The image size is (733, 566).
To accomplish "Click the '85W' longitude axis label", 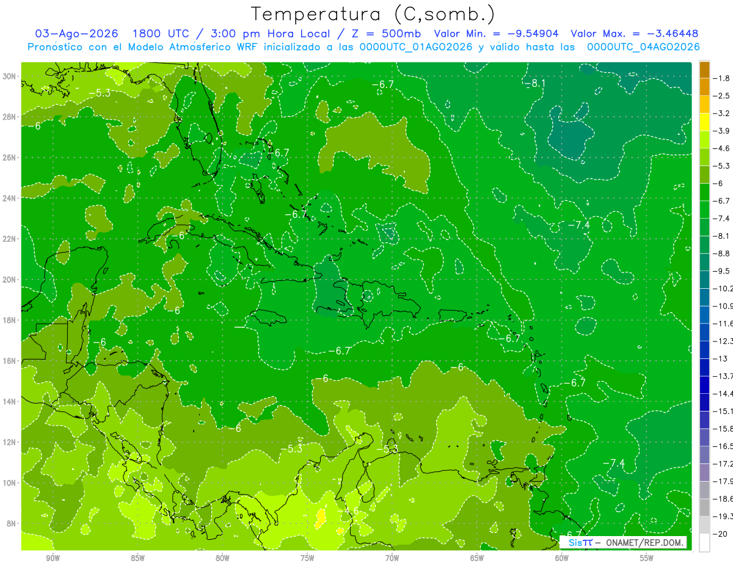I will pos(138,557).
